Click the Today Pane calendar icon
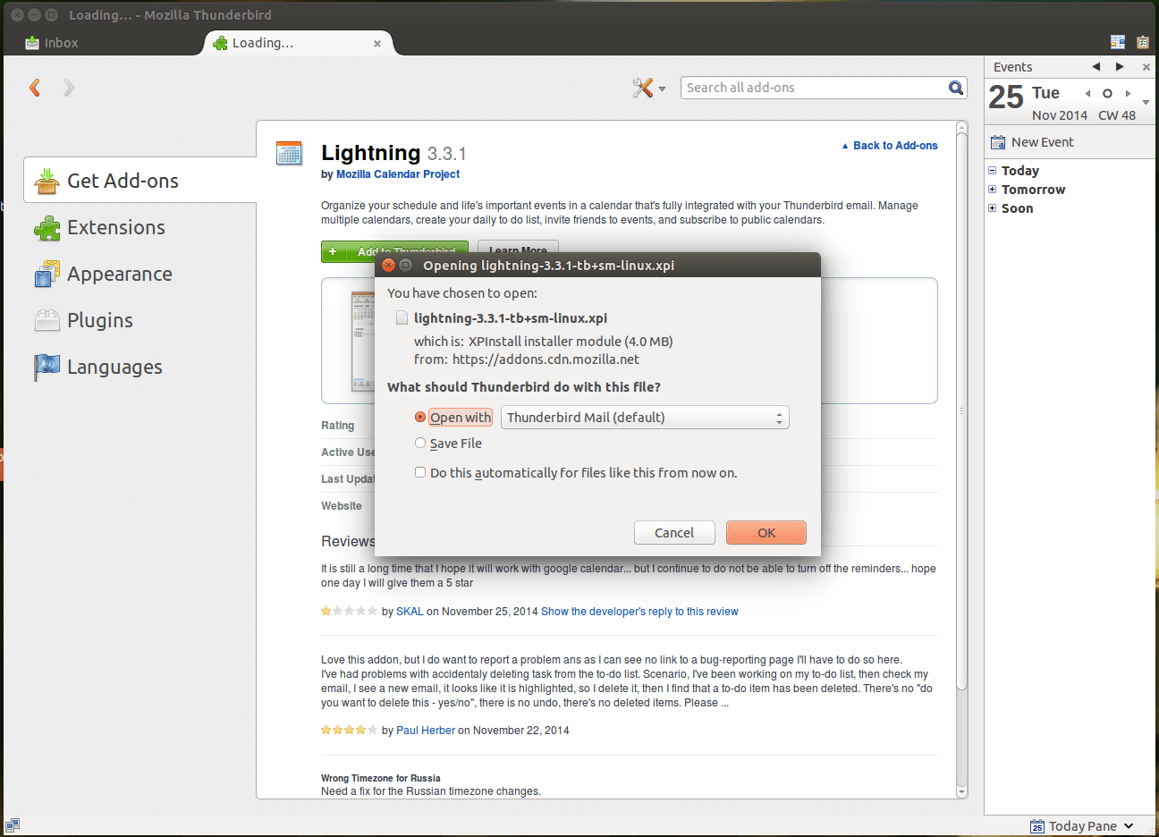Viewport: 1159px width, 837px height. coord(1037,826)
